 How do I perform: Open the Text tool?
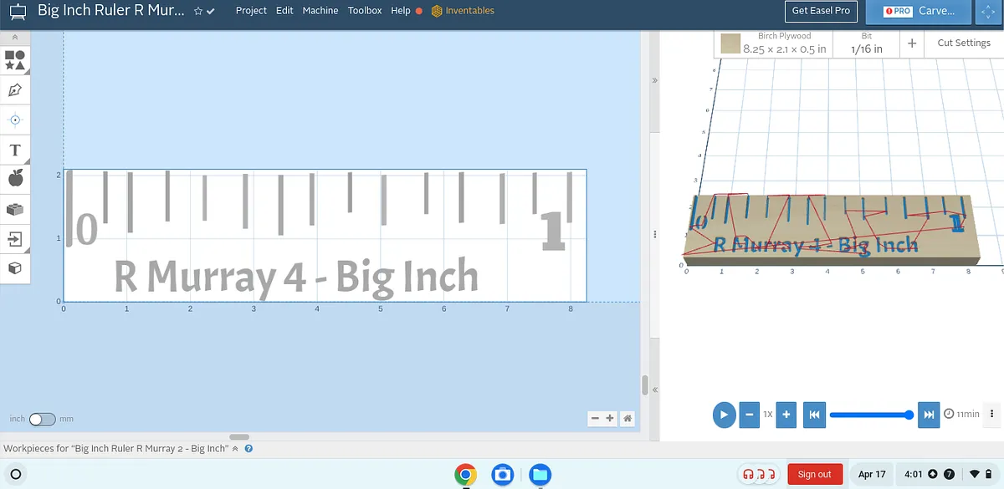click(x=15, y=150)
